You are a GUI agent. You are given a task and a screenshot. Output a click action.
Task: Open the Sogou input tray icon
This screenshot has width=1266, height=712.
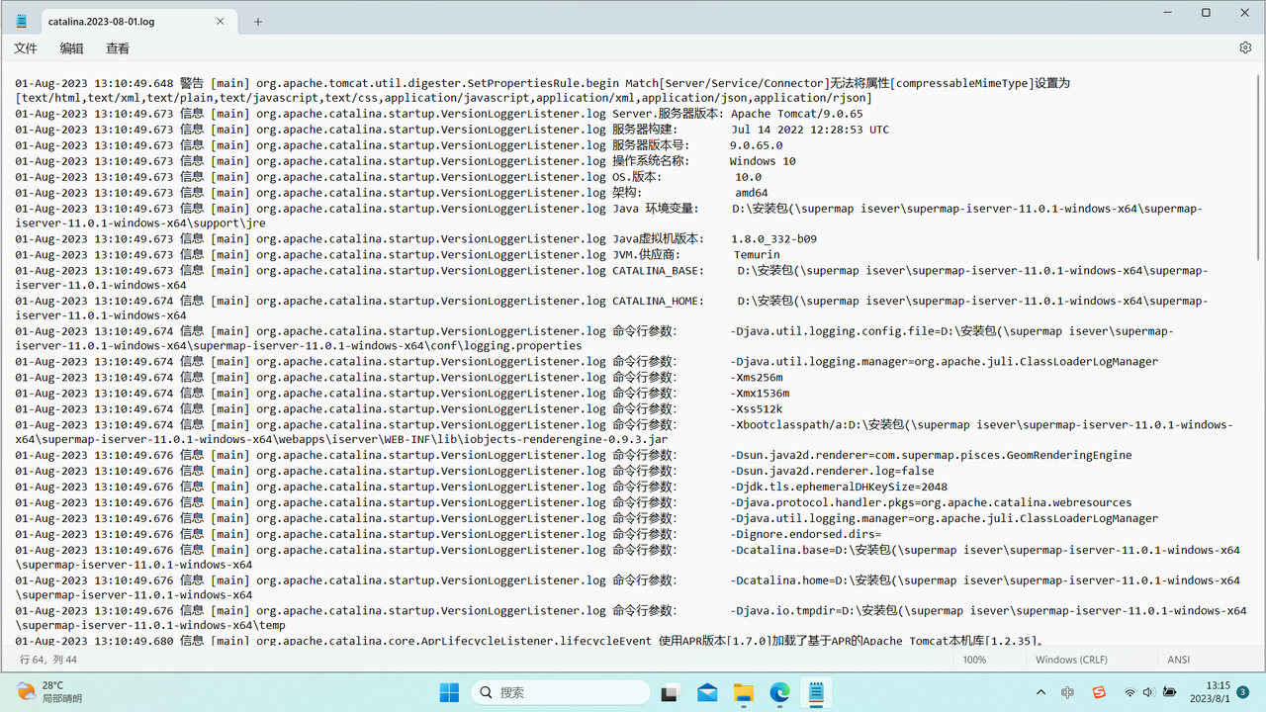(1099, 692)
